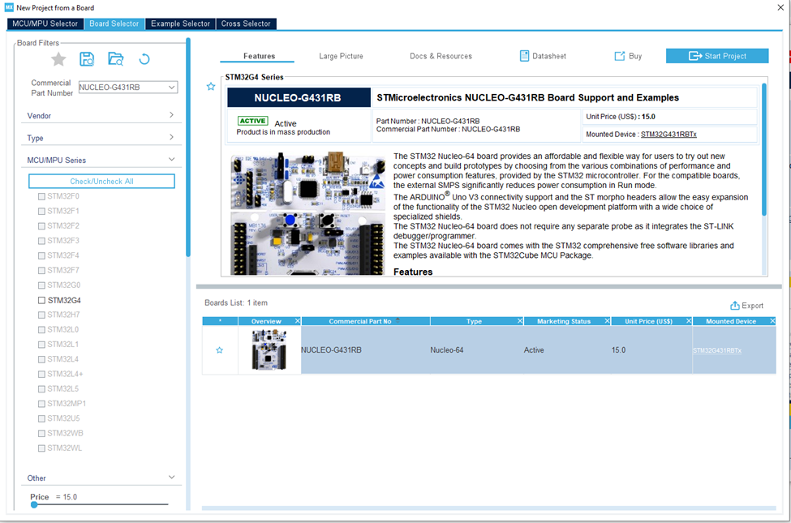Sort arrow on Commercial Part No column
791x523 pixels.
pyautogui.click(x=398, y=319)
